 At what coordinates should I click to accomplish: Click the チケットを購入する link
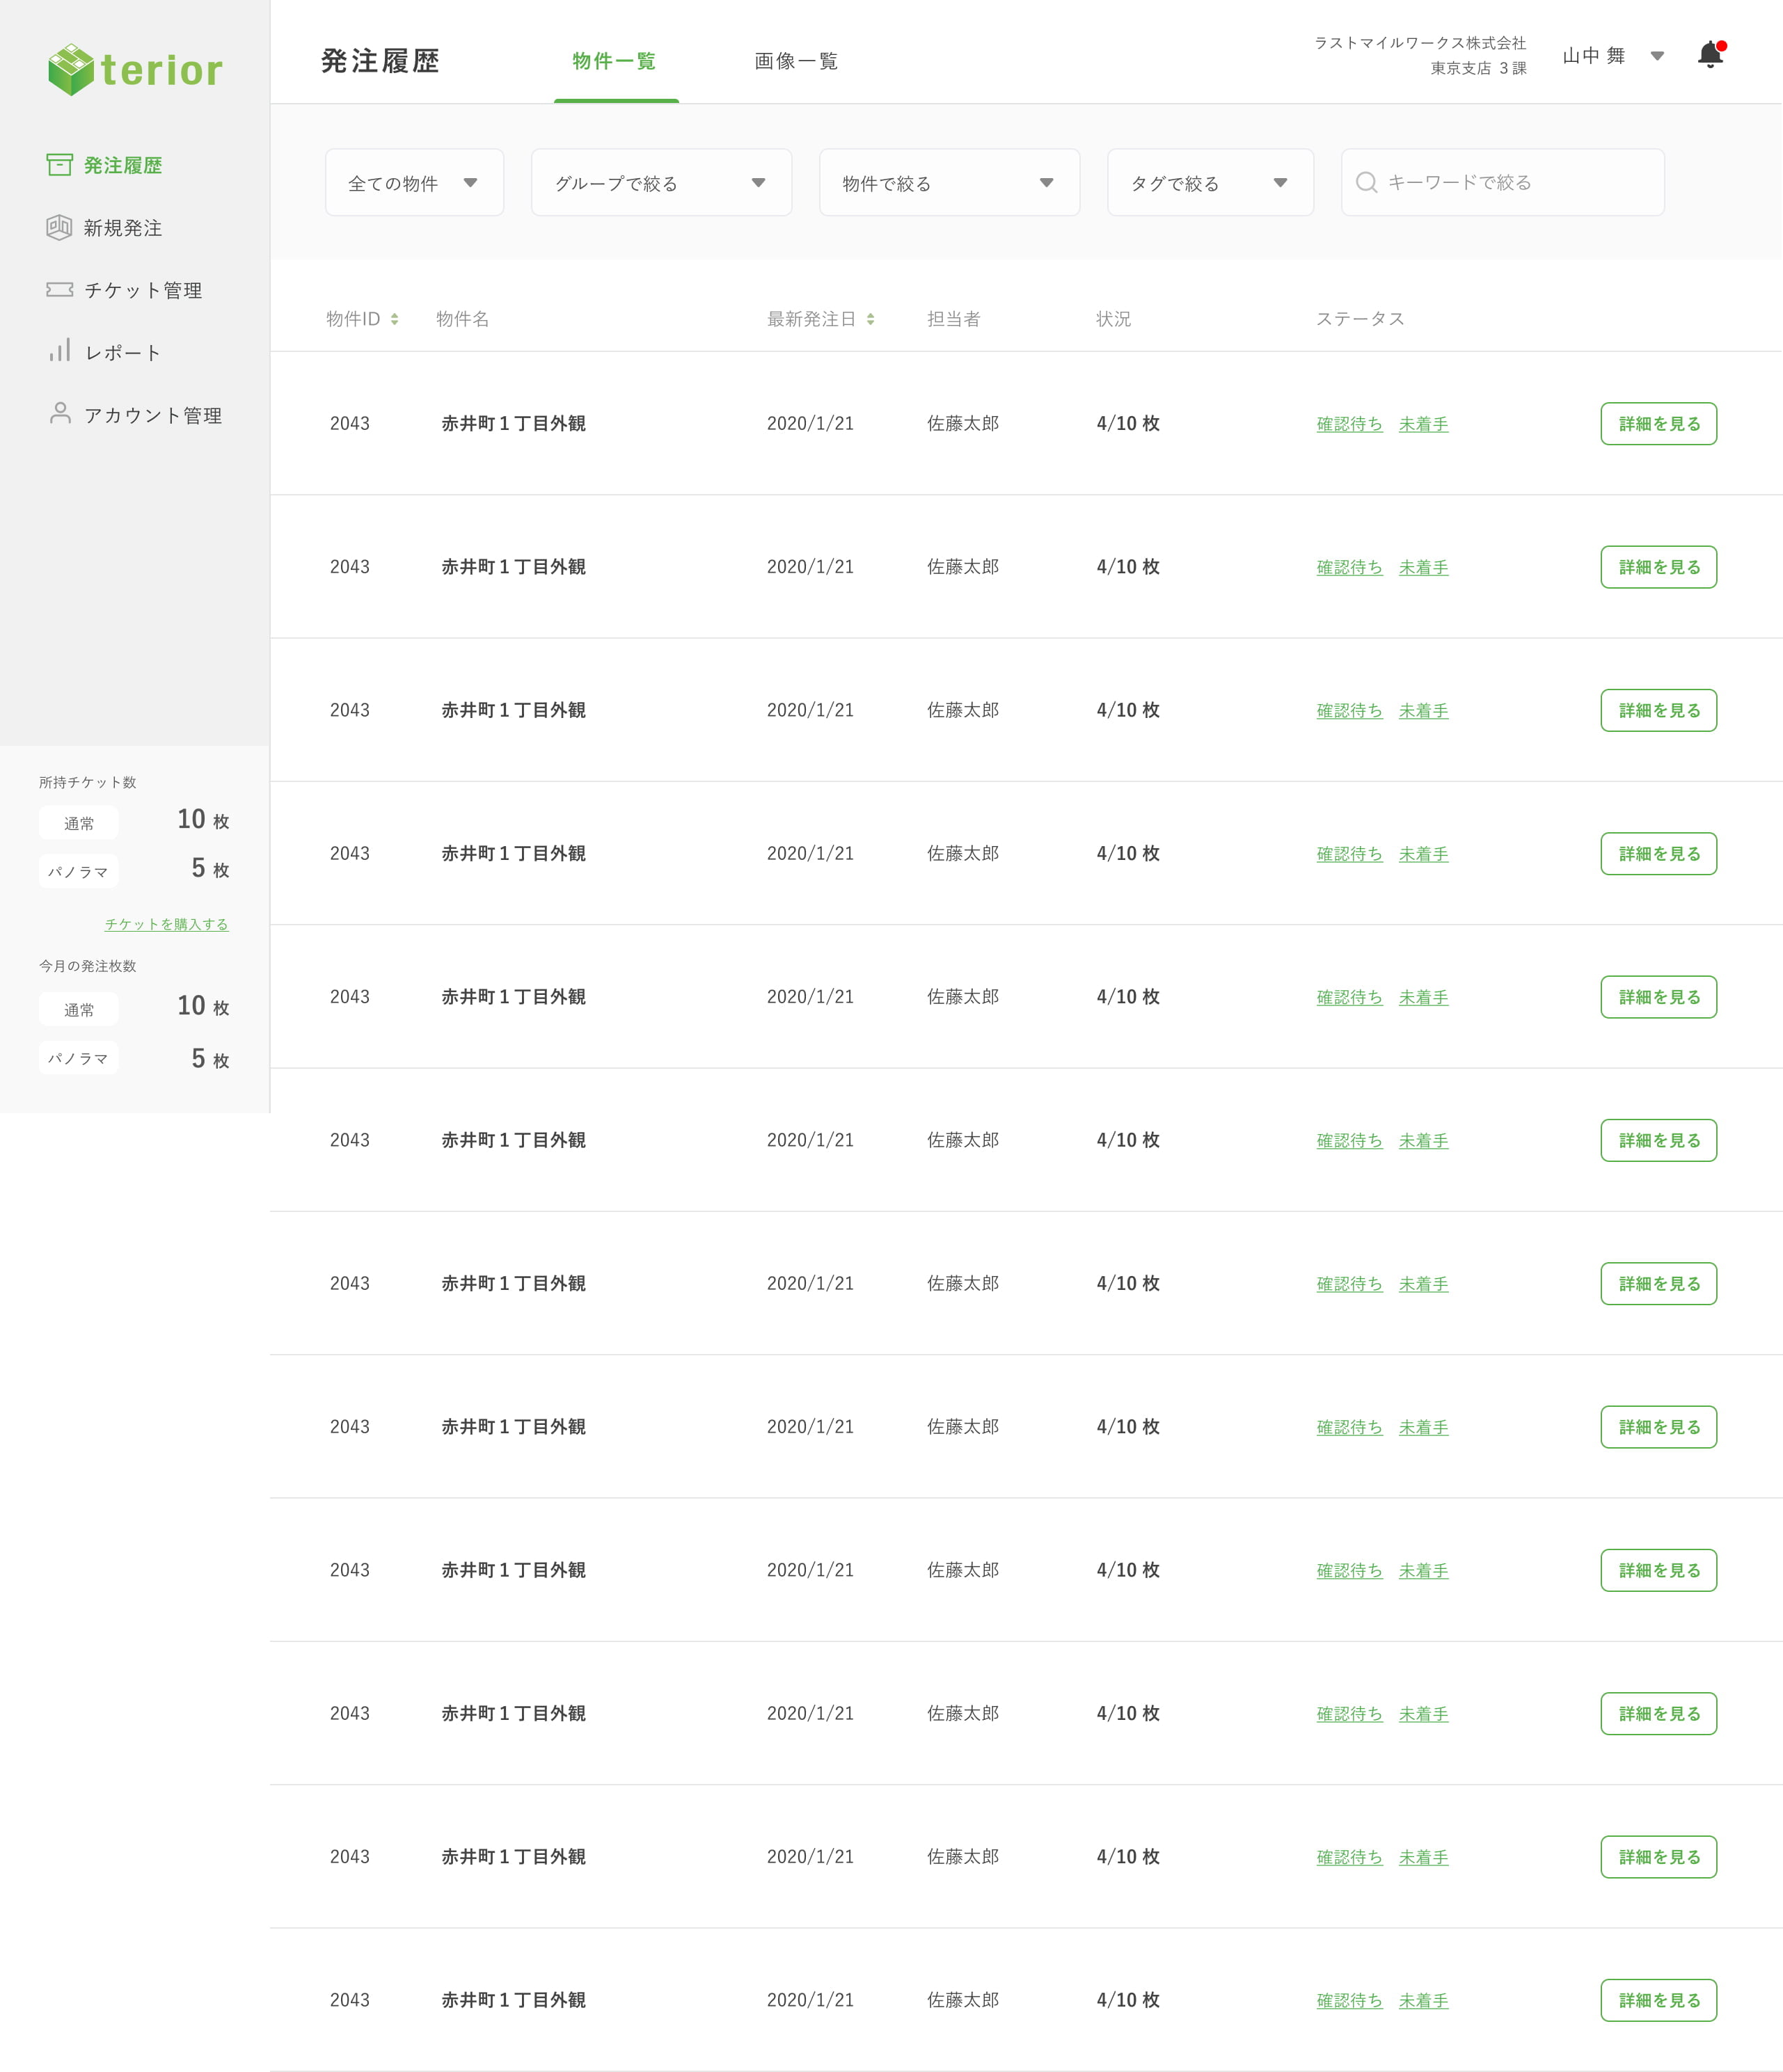click(166, 924)
